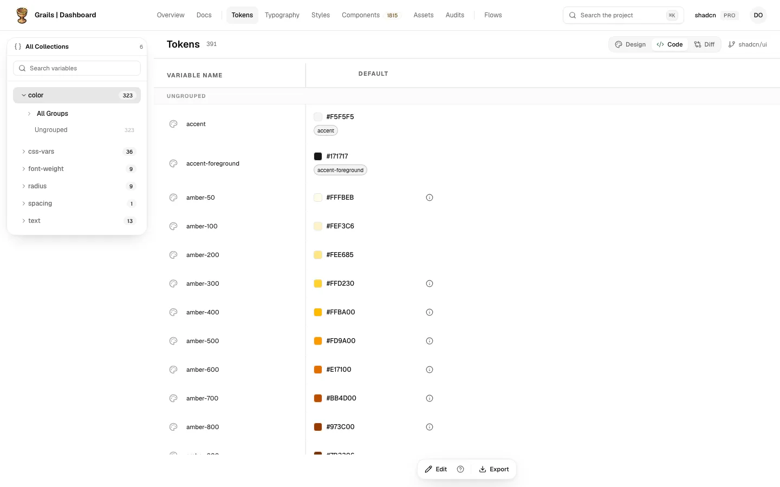
Task: Click the Tokens tab
Action: (242, 15)
